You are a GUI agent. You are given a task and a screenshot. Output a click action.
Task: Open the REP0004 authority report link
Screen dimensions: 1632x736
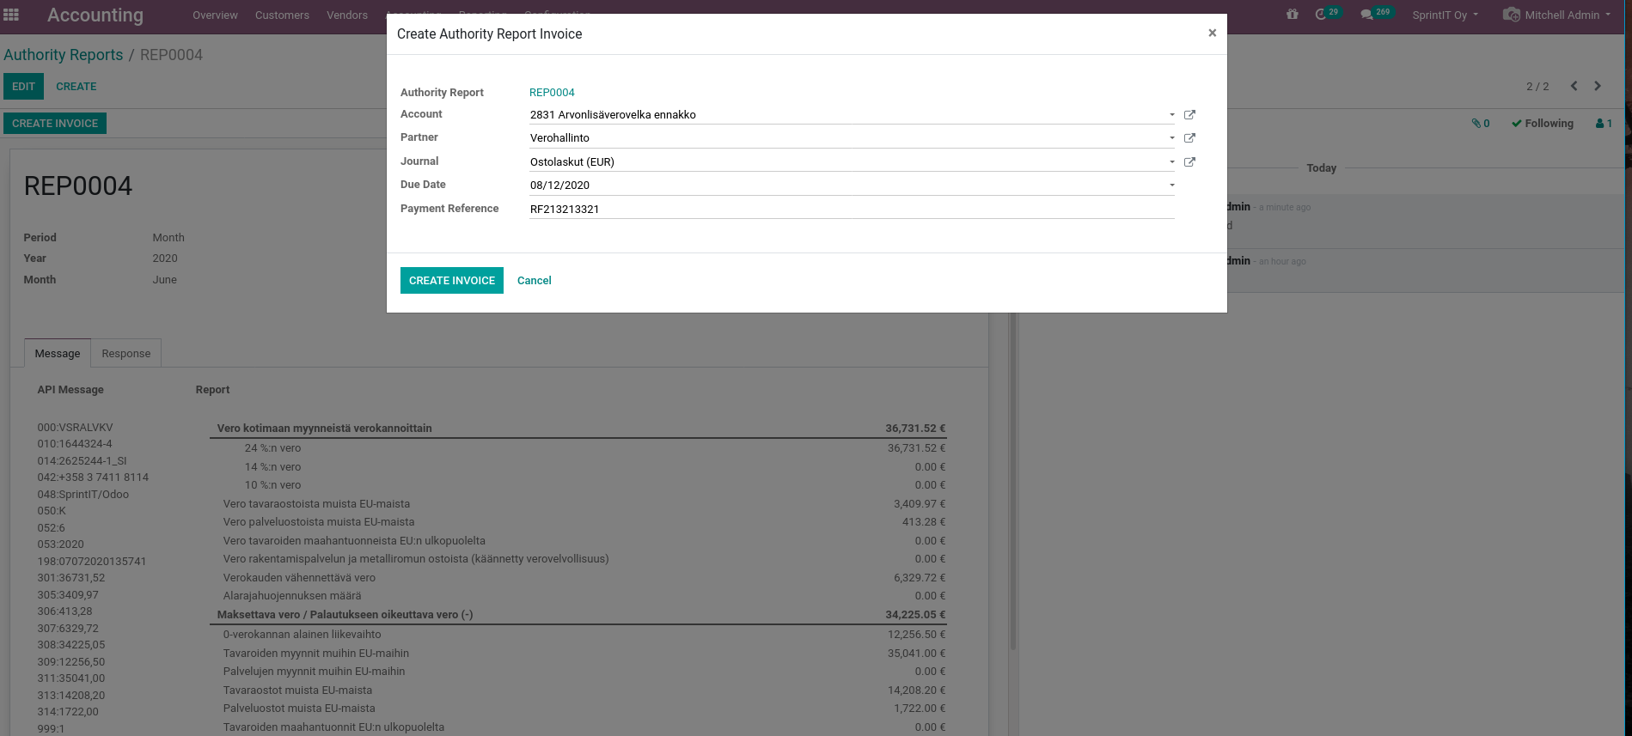tap(552, 92)
